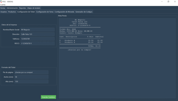Select the RIF/CI input field
Viewport: 178px width, 101px height.
tap(37, 43)
